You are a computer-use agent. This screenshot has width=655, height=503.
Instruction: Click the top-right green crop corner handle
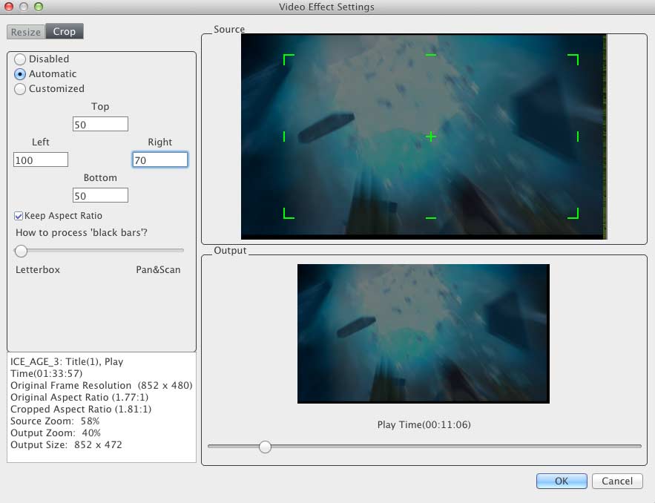pos(573,59)
